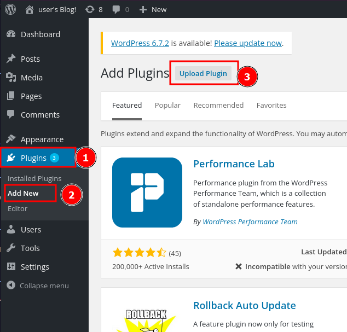The height and width of the screenshot is (332, 347).
Task: Open the user's Blog! site link
Action: pos(57,10)
